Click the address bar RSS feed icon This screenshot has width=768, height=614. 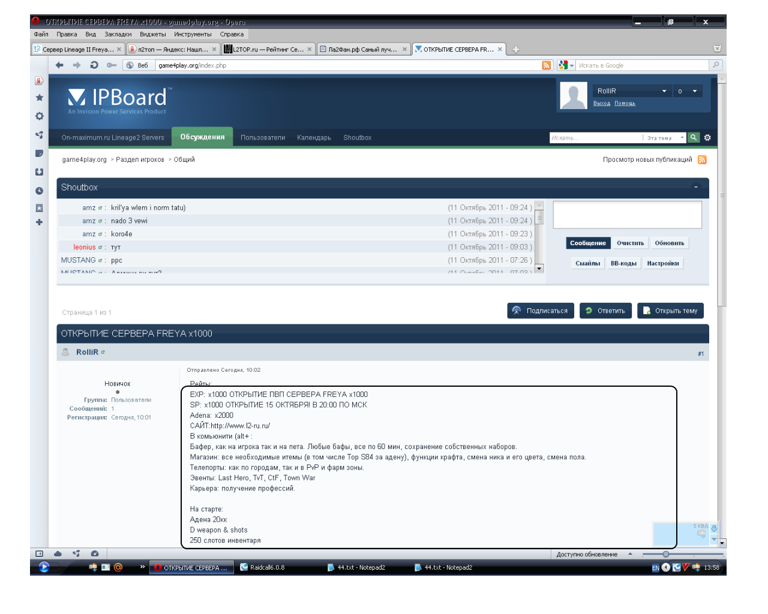[x=546, y=65]
